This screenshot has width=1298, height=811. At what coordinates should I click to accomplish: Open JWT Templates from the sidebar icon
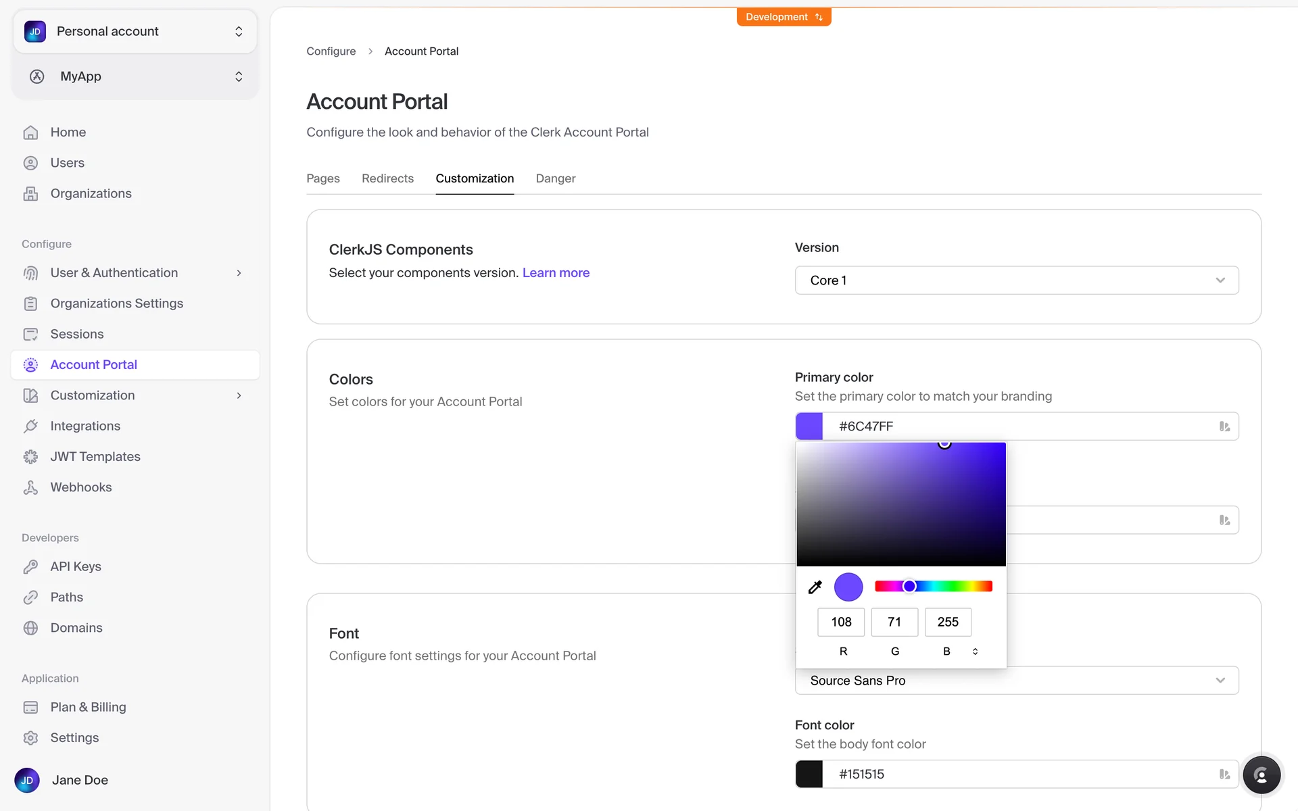[x=30, y=457]
